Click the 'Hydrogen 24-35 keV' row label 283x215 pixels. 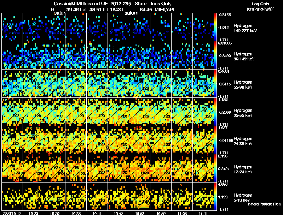tap(243, 141)
